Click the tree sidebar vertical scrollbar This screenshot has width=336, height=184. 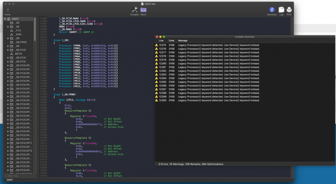[35, 29]
